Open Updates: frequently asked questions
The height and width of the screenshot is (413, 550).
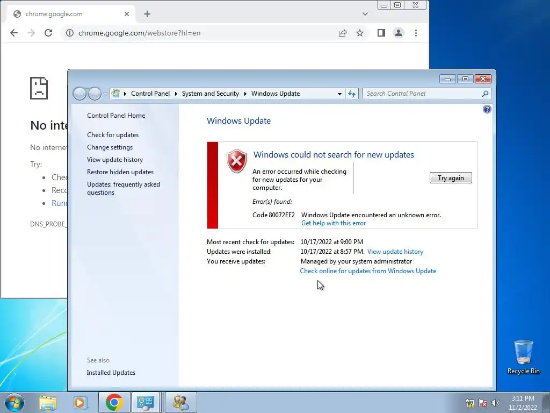(124, 188)
